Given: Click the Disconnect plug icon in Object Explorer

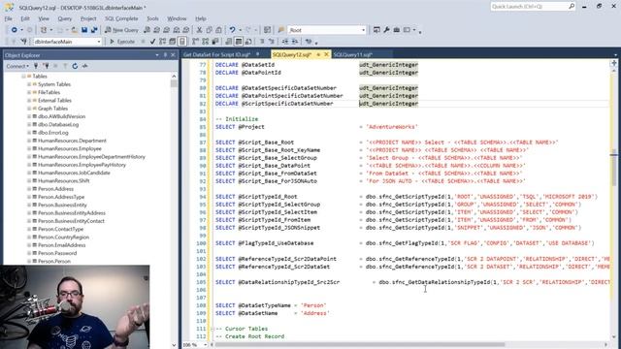Looking at the screenshot, I should 46,66.
